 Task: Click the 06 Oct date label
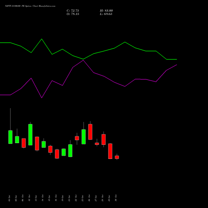coord(22,198)
